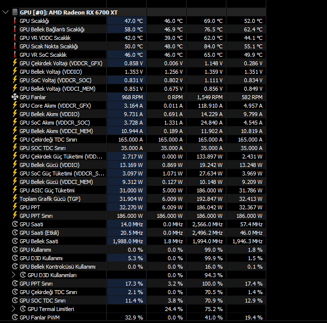Click the average ASIC power value 31.786 W
This screenshot has height=323, width=327.
click(x=251, y=190)
